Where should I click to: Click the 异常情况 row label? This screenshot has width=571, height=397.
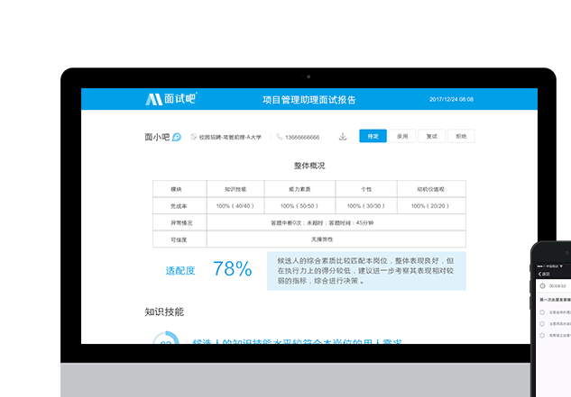pyautogui.click(x=180, y=222)
